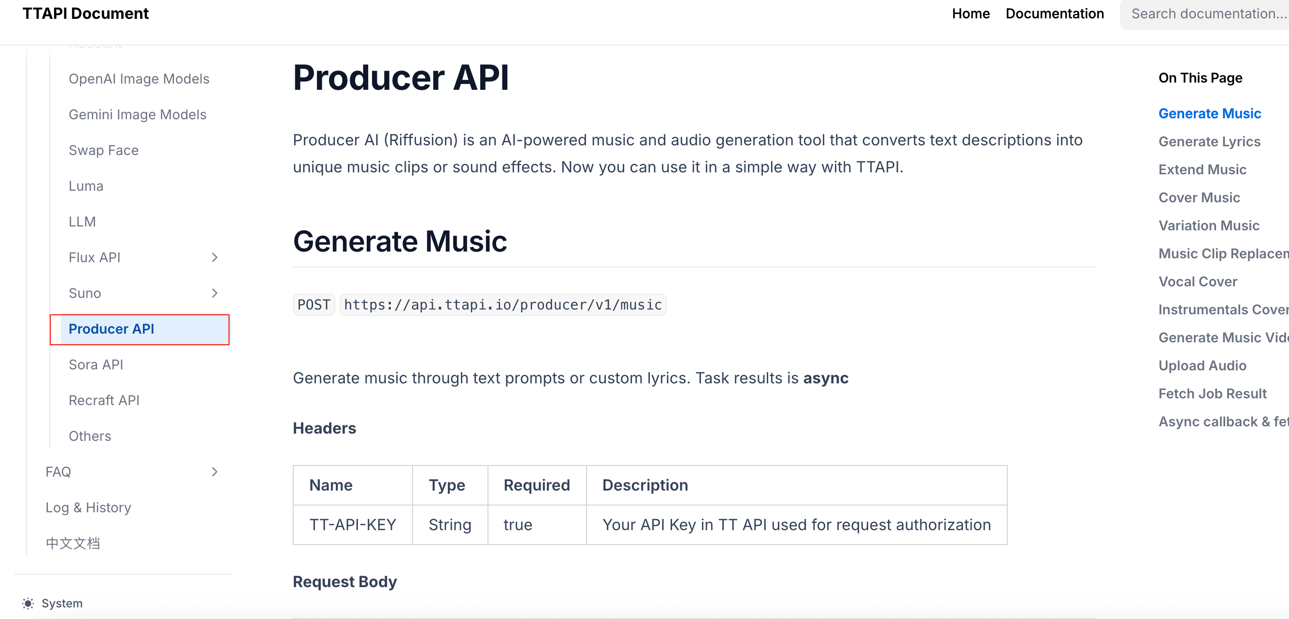Jump to Generate Lyrics section
This screenshot has height=619, width=1289.
pyautogui.click(x=1209, y=141)
